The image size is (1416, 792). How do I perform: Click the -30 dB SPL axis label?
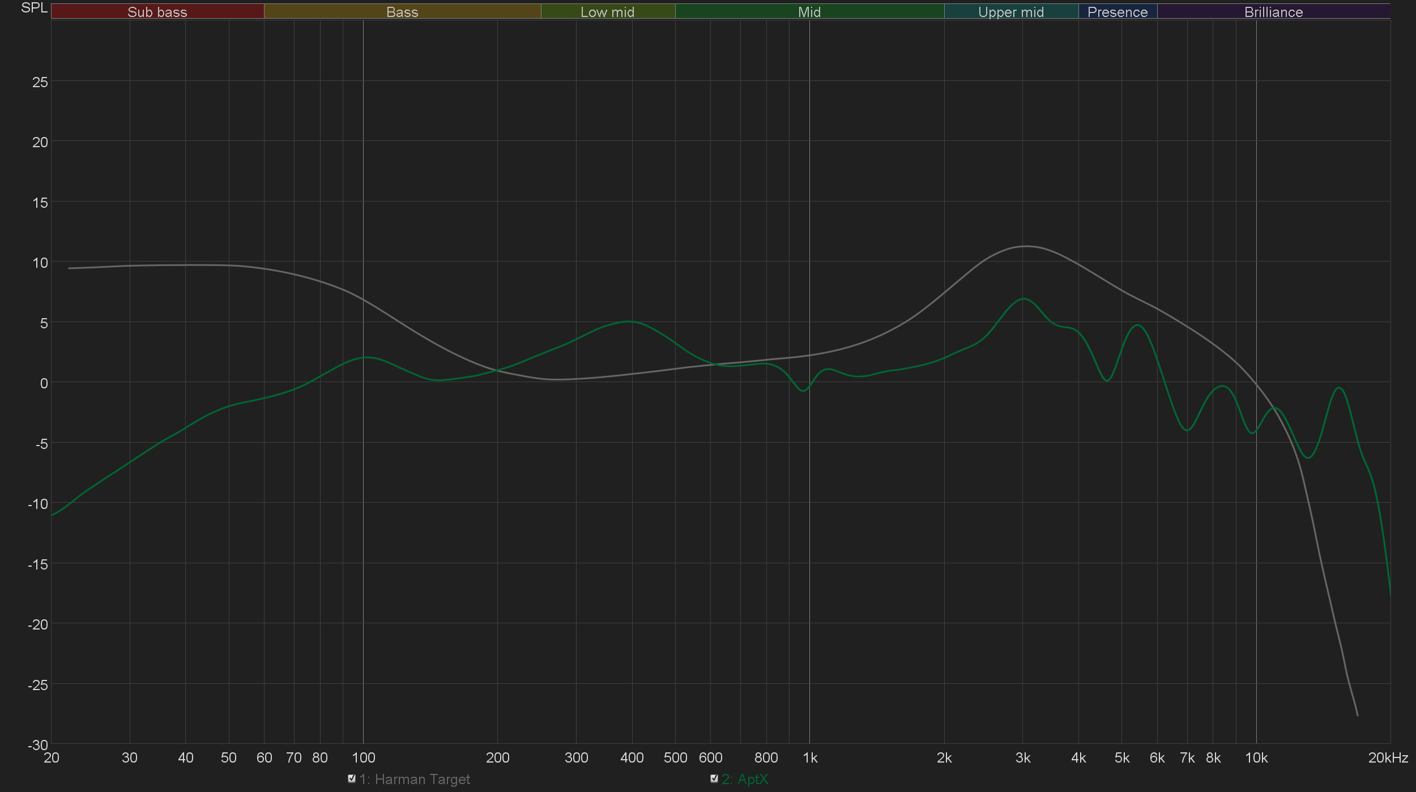click(x=38, y=745)
